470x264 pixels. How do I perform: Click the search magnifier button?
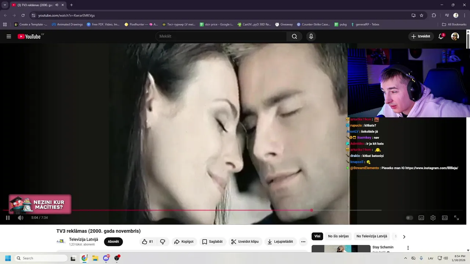coord(294,36)
